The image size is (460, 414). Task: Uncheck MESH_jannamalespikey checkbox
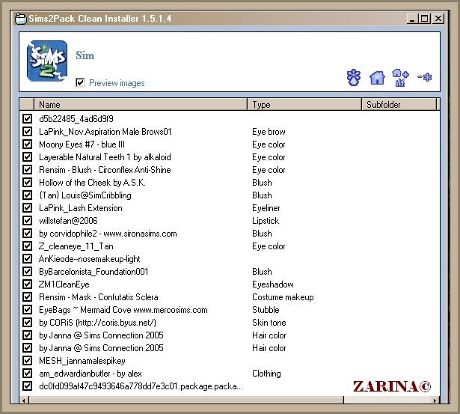point(27,360)
